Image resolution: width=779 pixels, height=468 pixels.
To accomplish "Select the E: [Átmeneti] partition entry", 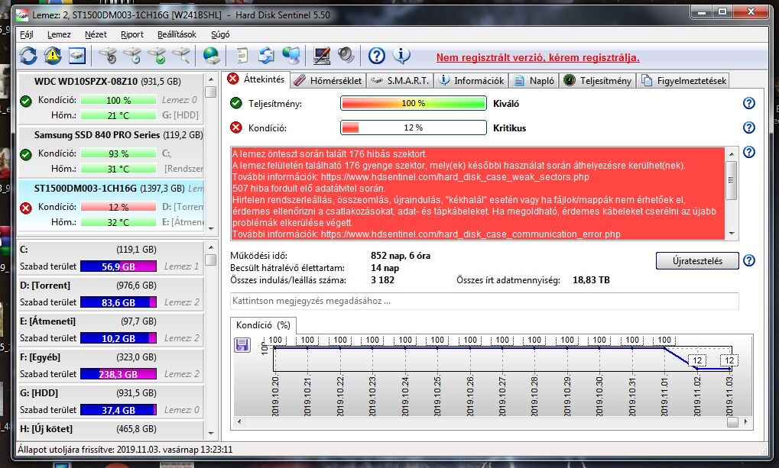I will pos(110,330).
